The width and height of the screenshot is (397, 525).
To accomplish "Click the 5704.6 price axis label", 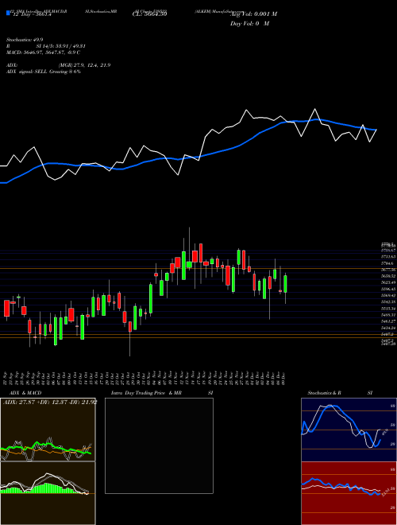I will tap(388, 263).
